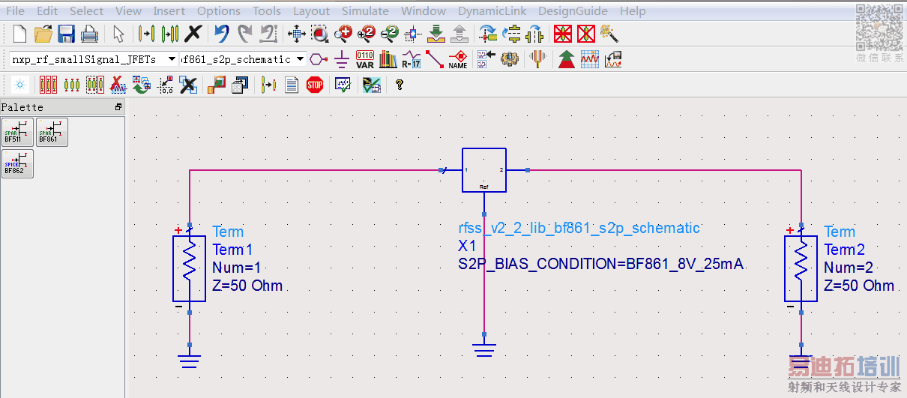The width and height of the screenshot is (907, 398).
Task: Zoom in by two magnifier icon
Action: [x=367, y=34]
